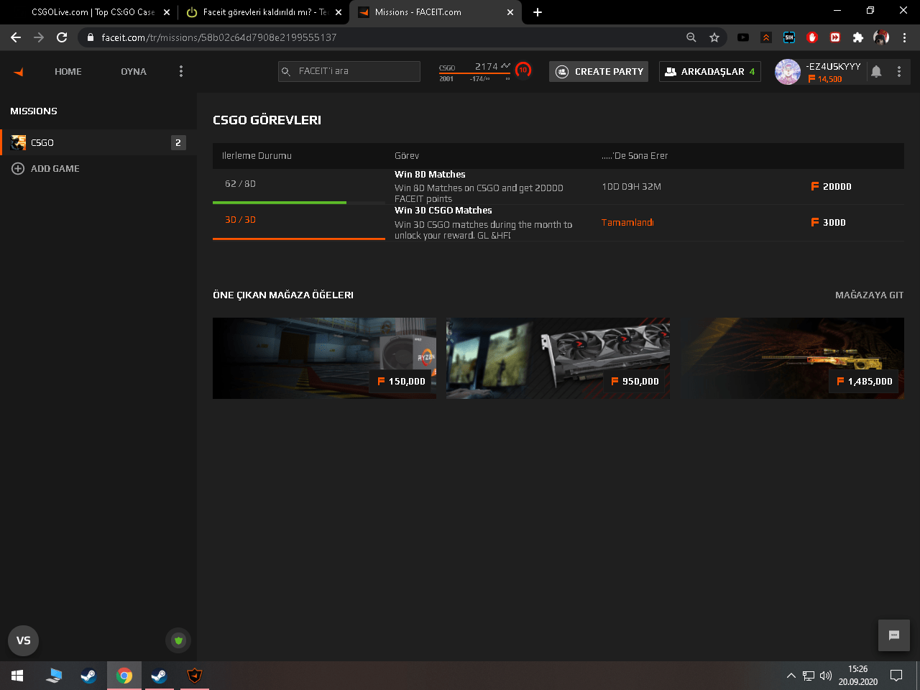Click the FACEIT logo in the header
Screen dimensions: 920x690
point(19,72)
